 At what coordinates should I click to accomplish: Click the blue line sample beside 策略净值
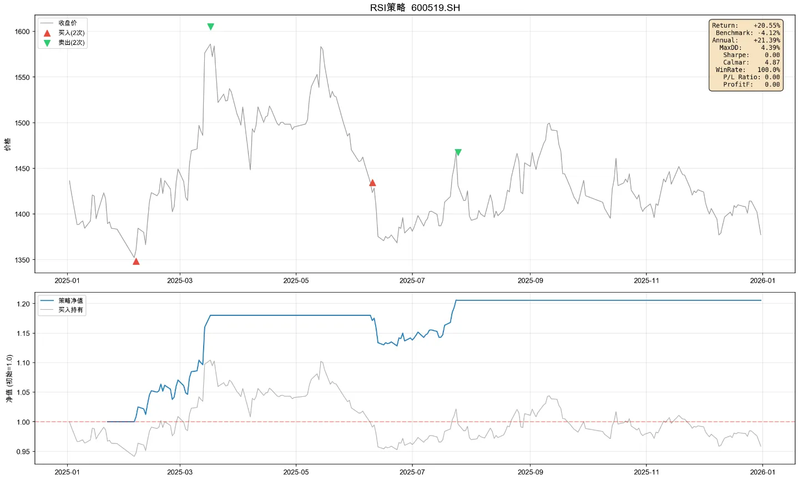(47, 300)
